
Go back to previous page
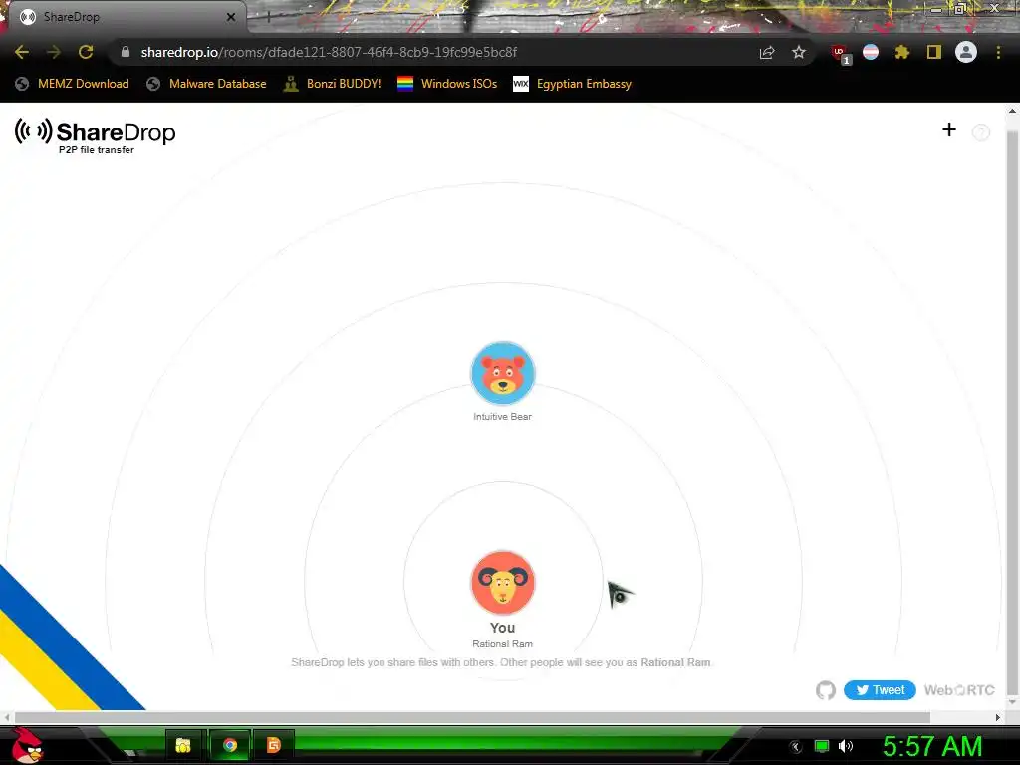tap(22, 52)
